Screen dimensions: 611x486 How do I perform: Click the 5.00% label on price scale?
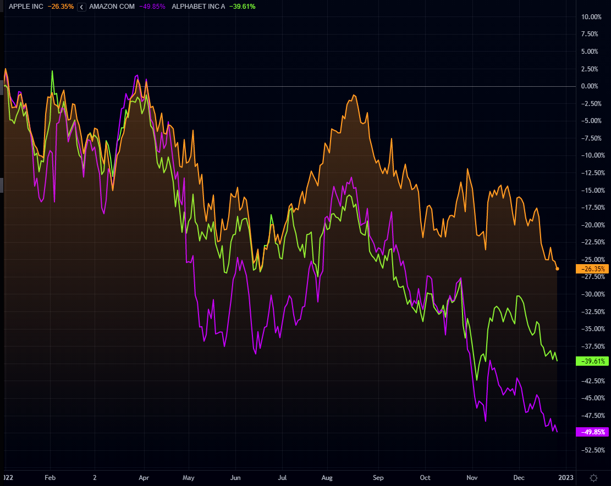tap(590, 52)
